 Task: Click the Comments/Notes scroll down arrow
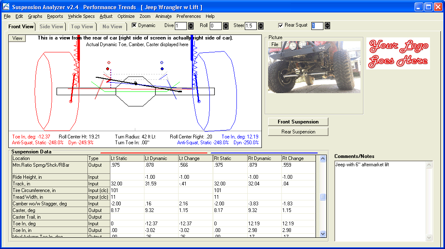point(429,238)
